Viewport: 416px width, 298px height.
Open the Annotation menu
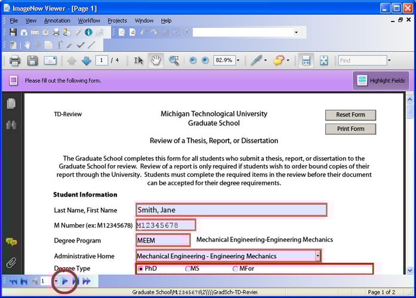(57, 21)
